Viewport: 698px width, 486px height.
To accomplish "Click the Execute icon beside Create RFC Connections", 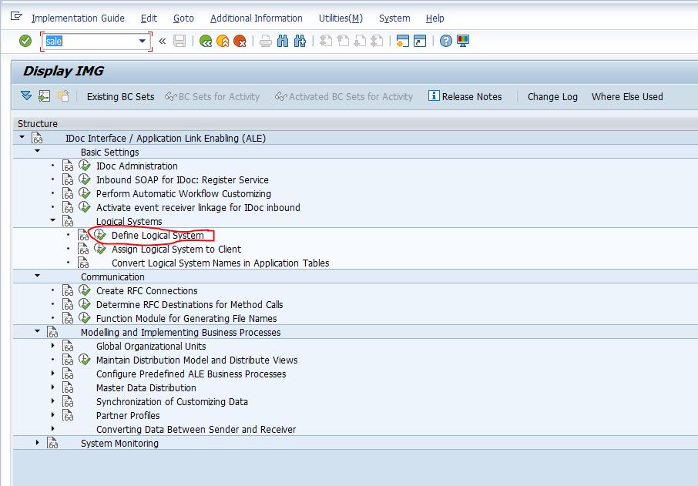I will click(x=85, y=290).
